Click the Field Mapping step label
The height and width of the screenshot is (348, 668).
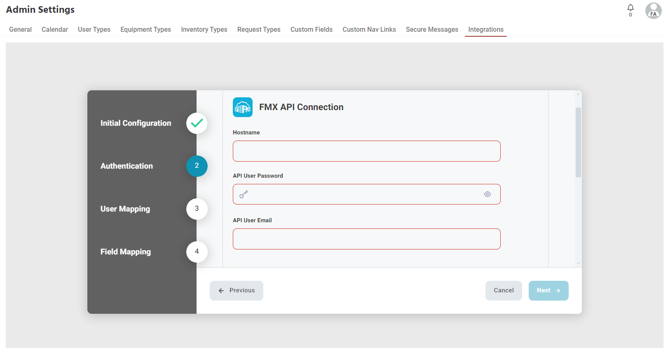pos(126,252)
